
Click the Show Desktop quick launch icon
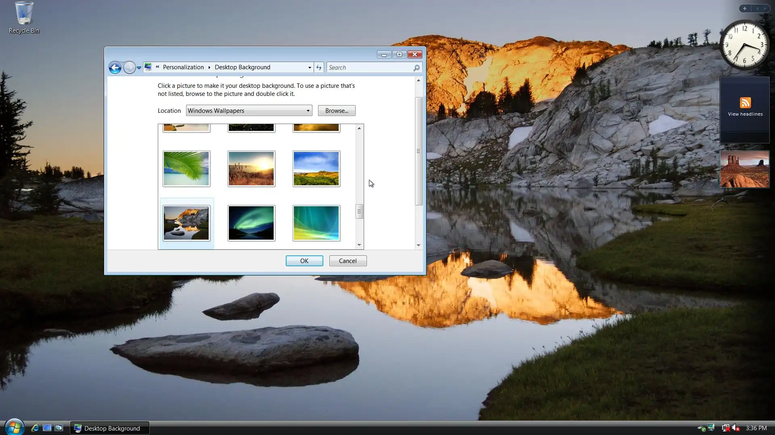[47, 428]
